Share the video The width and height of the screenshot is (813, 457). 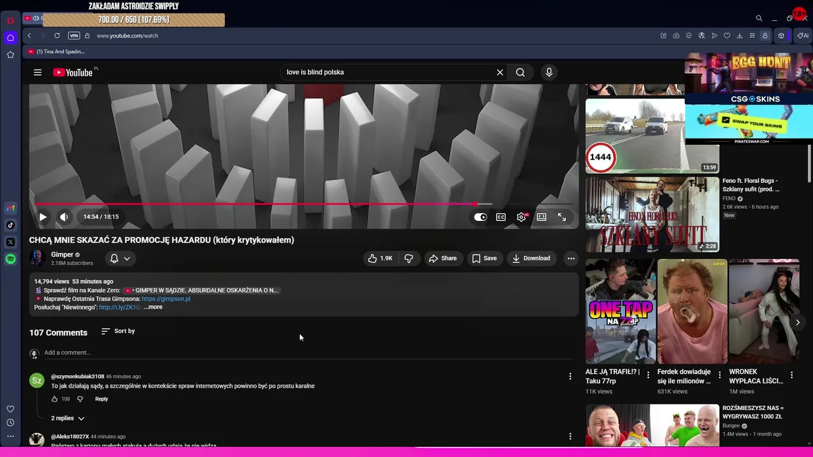tap(443, 258)
